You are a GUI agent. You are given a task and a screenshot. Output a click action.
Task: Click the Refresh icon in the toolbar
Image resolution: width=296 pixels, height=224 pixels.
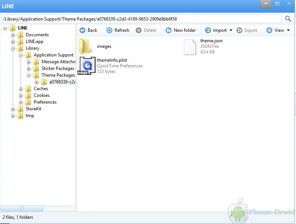[x=109, y=30]
